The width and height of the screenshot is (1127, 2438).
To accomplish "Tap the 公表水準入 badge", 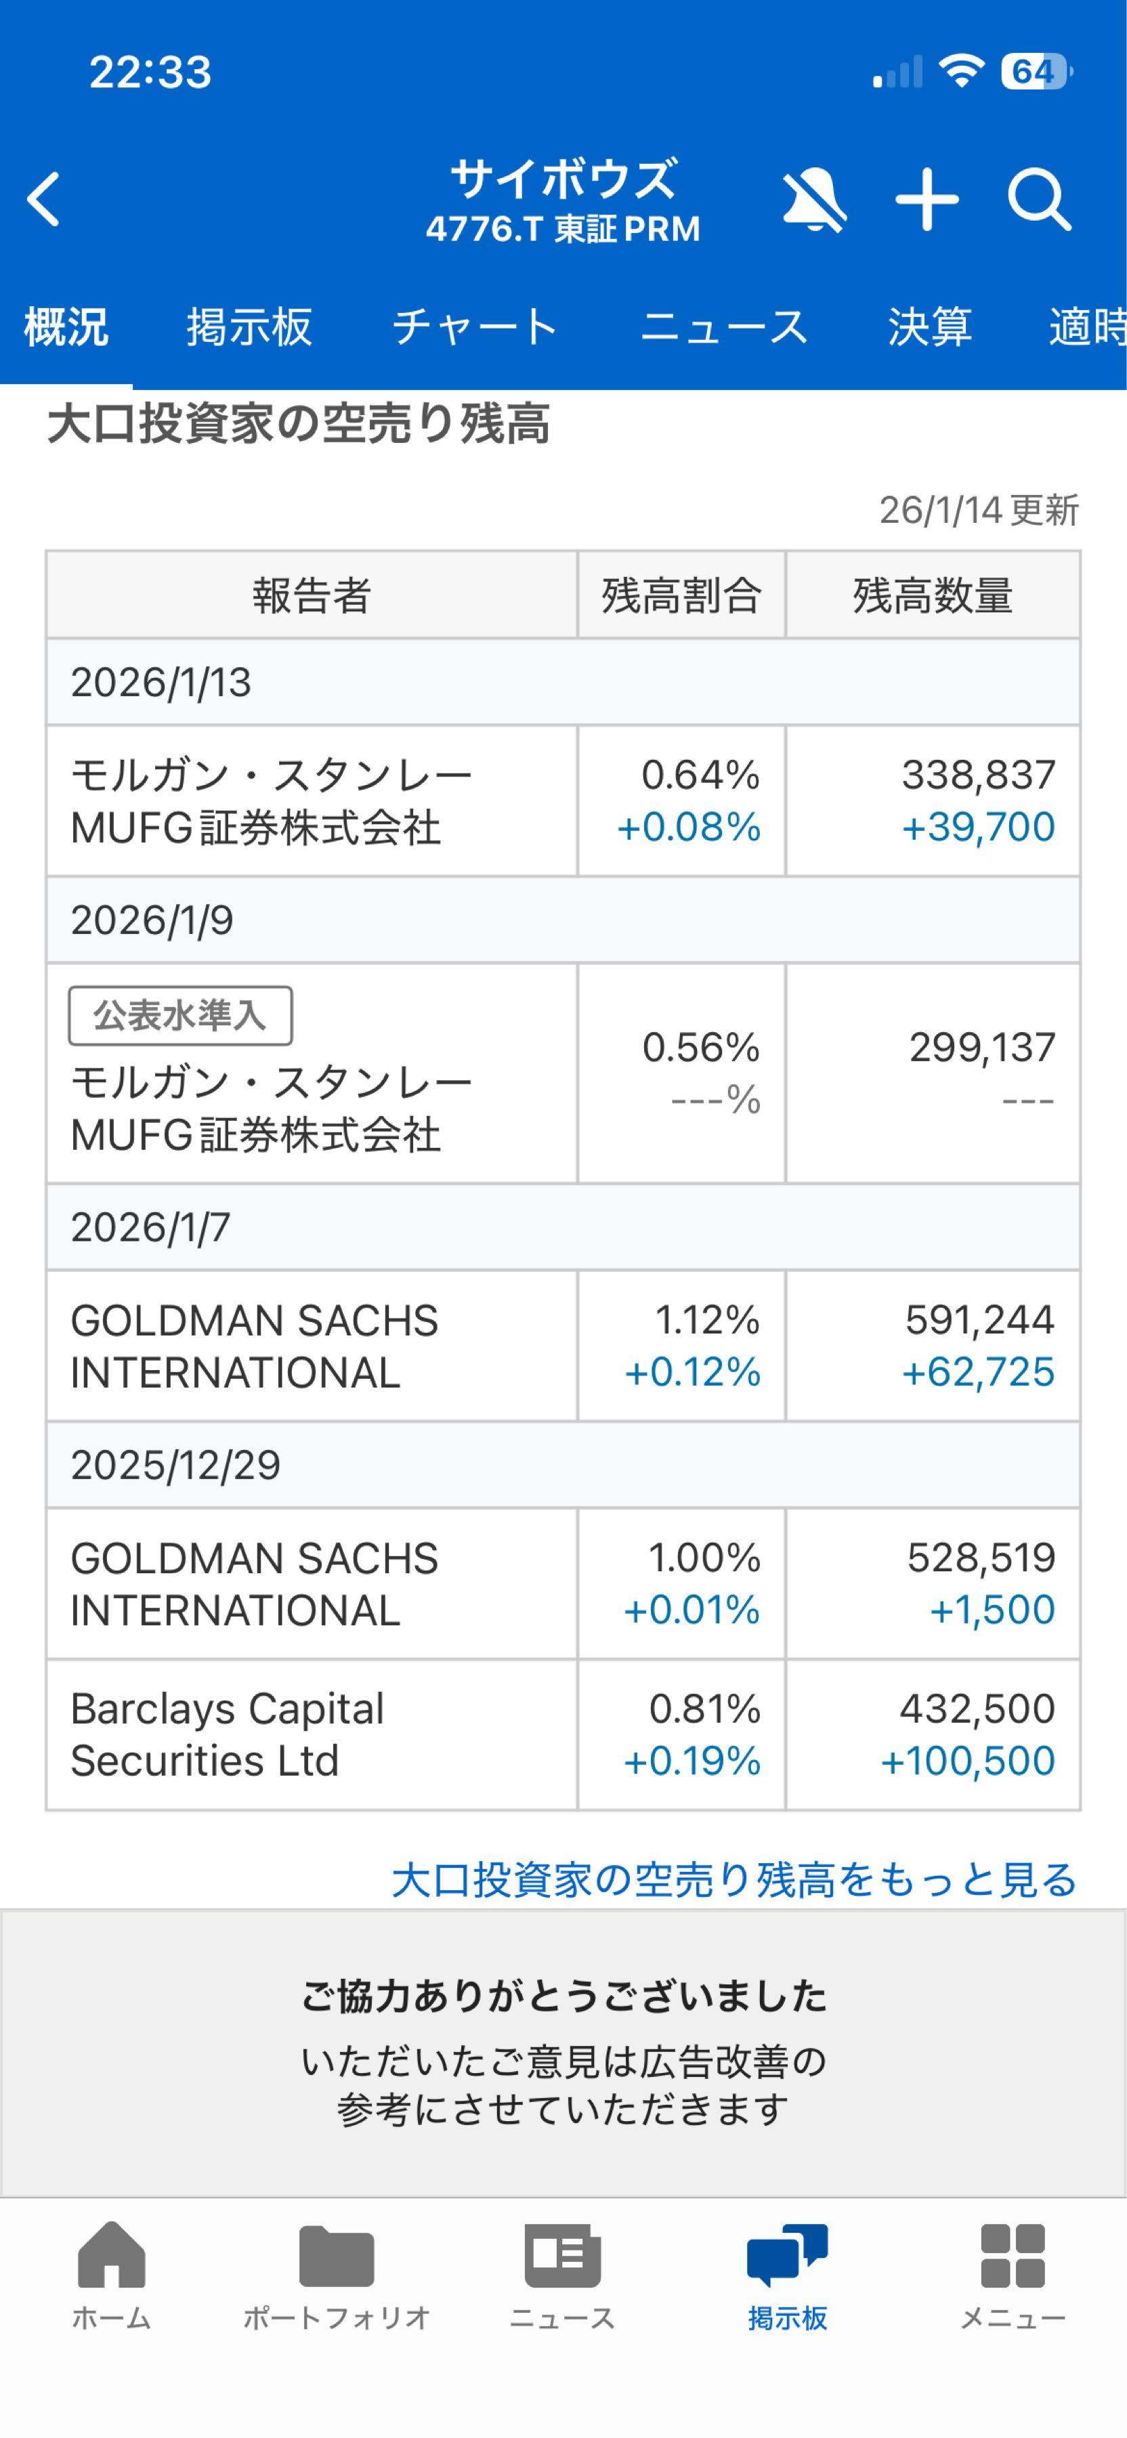I will pyautogui.click(x=179, y=1016).
